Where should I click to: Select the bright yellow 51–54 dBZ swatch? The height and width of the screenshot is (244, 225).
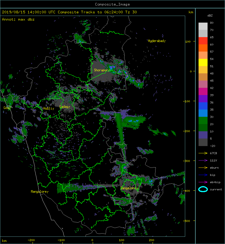203,62
